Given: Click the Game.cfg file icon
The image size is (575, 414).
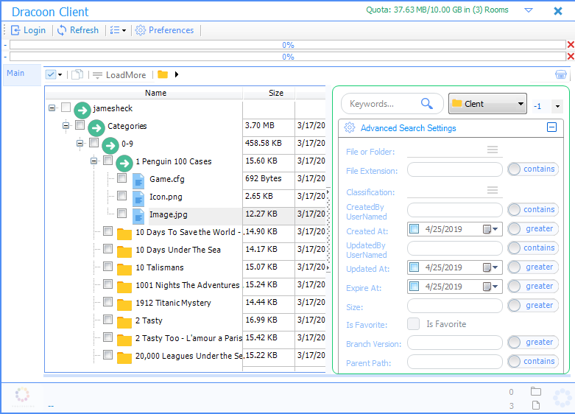Looking at the screenshot, I should (138, 180).
